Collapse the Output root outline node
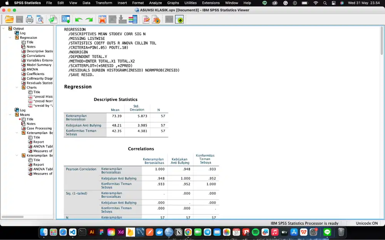The image size is (385, 240). 3,28
